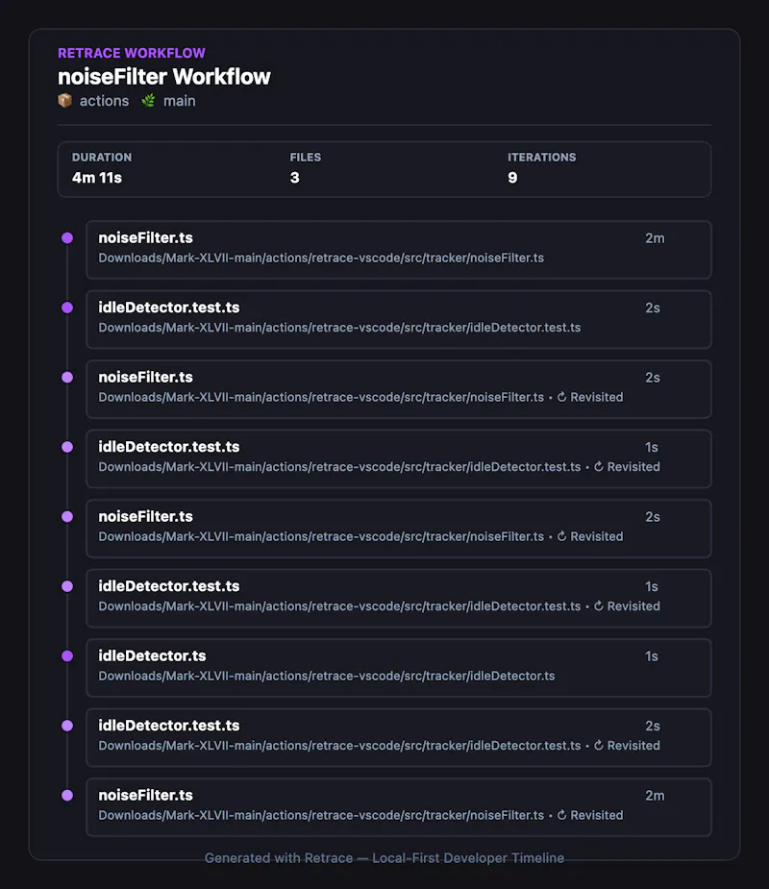The height and width of the screenshot is (889, 769).
Task: Click the package icon beside actions
Action: click(65, 101)
